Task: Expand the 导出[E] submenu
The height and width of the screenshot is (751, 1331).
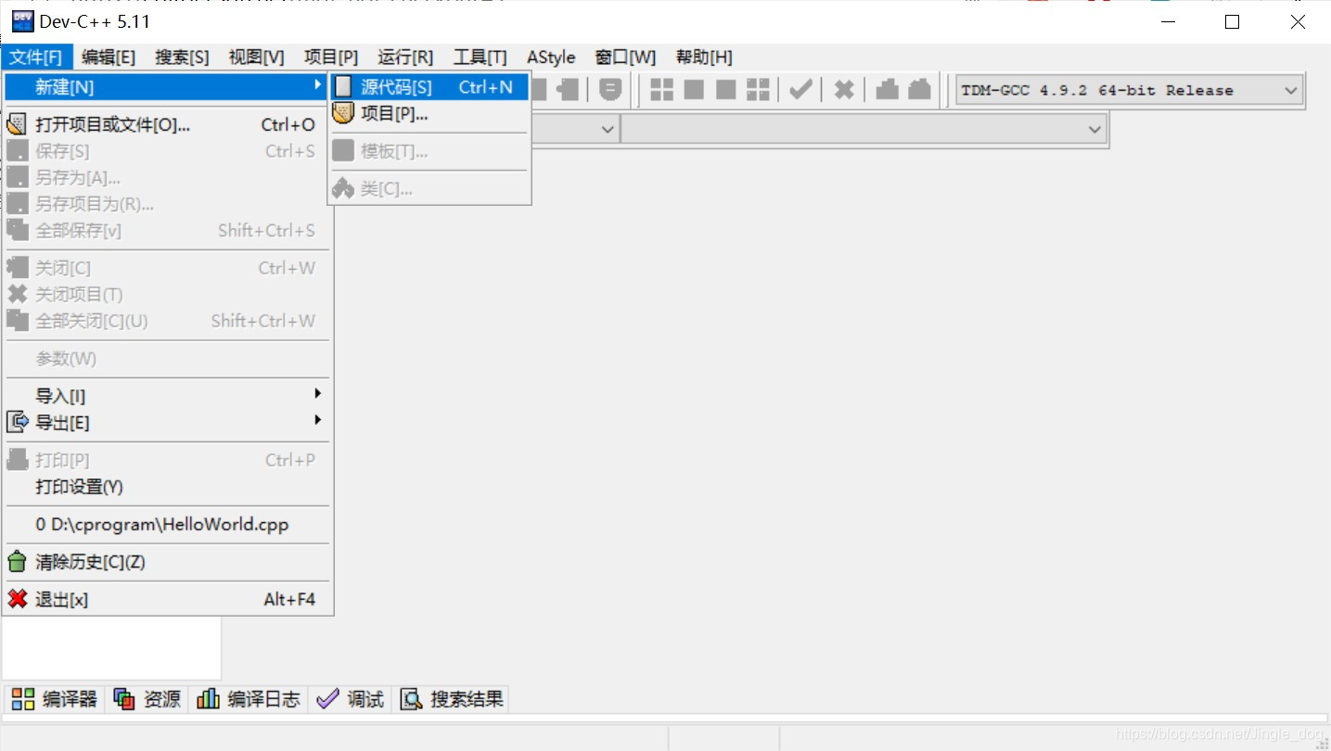Action: point(168,423)
